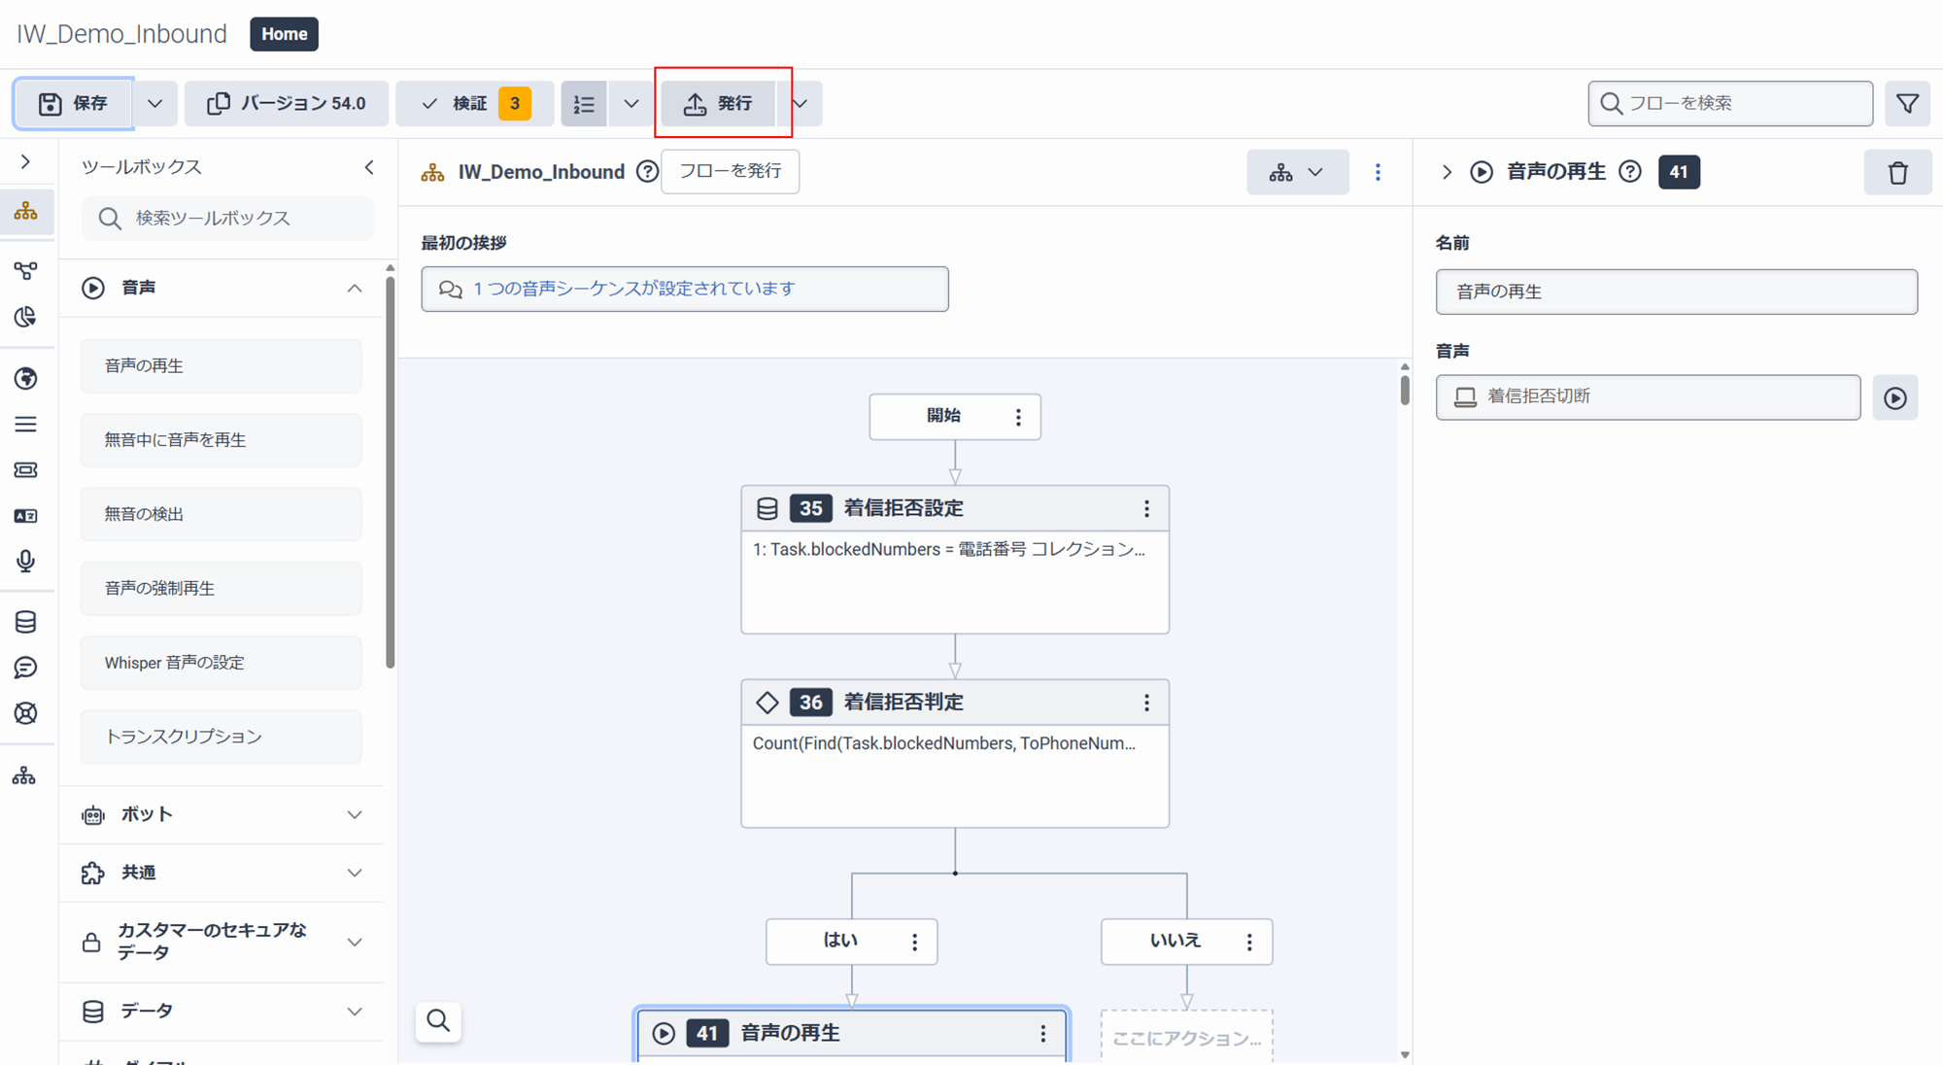Select the 着信拒否判定 node 36
This screenshot has height=1065, width=1943.
coord(955,754)
